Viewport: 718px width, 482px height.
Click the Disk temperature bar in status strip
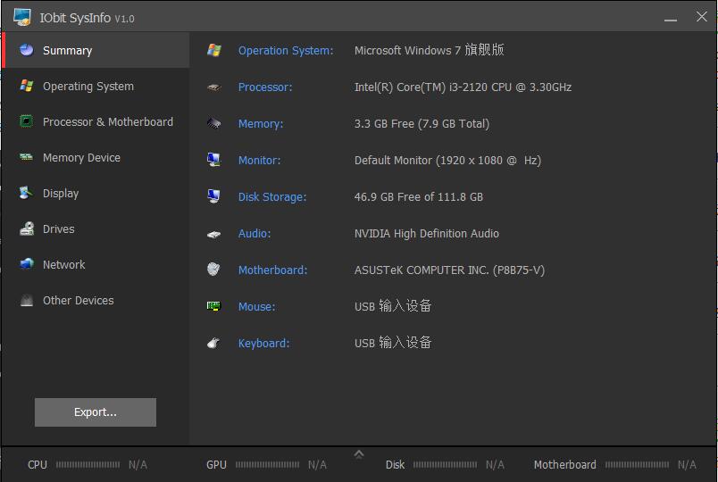[x=445, y=465]
